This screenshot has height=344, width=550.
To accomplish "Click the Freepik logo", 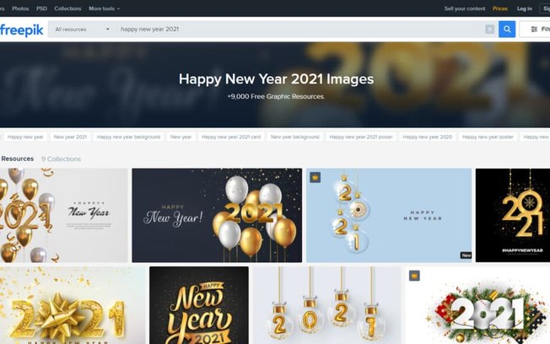I will click(x=21, y=30).
